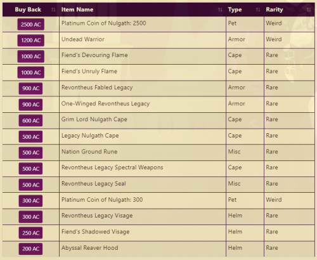
Task: Click the Item Name sort arrows icon
Action: [220, 10]
